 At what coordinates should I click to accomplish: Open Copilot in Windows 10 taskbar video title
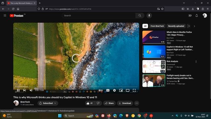click(180, 48)
